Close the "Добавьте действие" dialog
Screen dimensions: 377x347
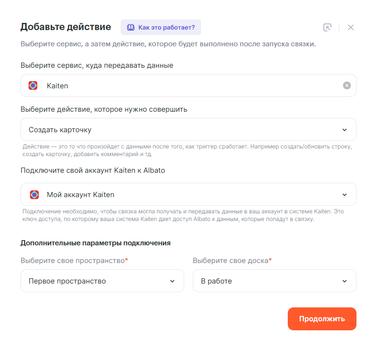pyautogui.click(x=351, y=27)
